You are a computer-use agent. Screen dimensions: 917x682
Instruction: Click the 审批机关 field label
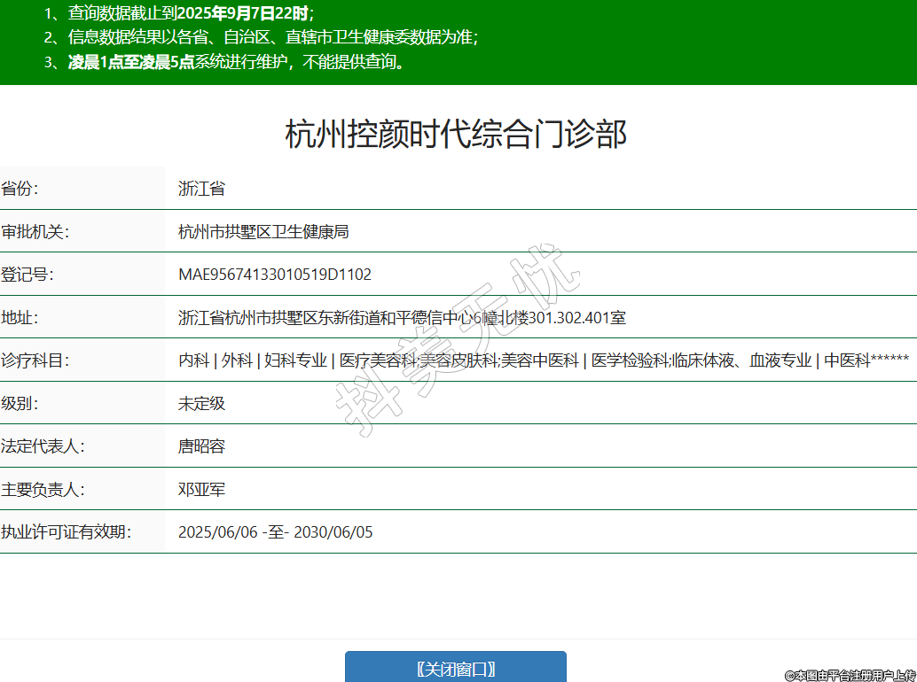tap(35, 232)
